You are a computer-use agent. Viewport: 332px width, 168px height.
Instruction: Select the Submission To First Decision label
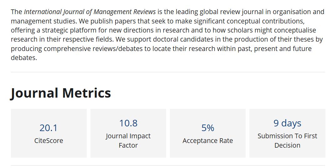pyautogui.click(x=287, y=140)
